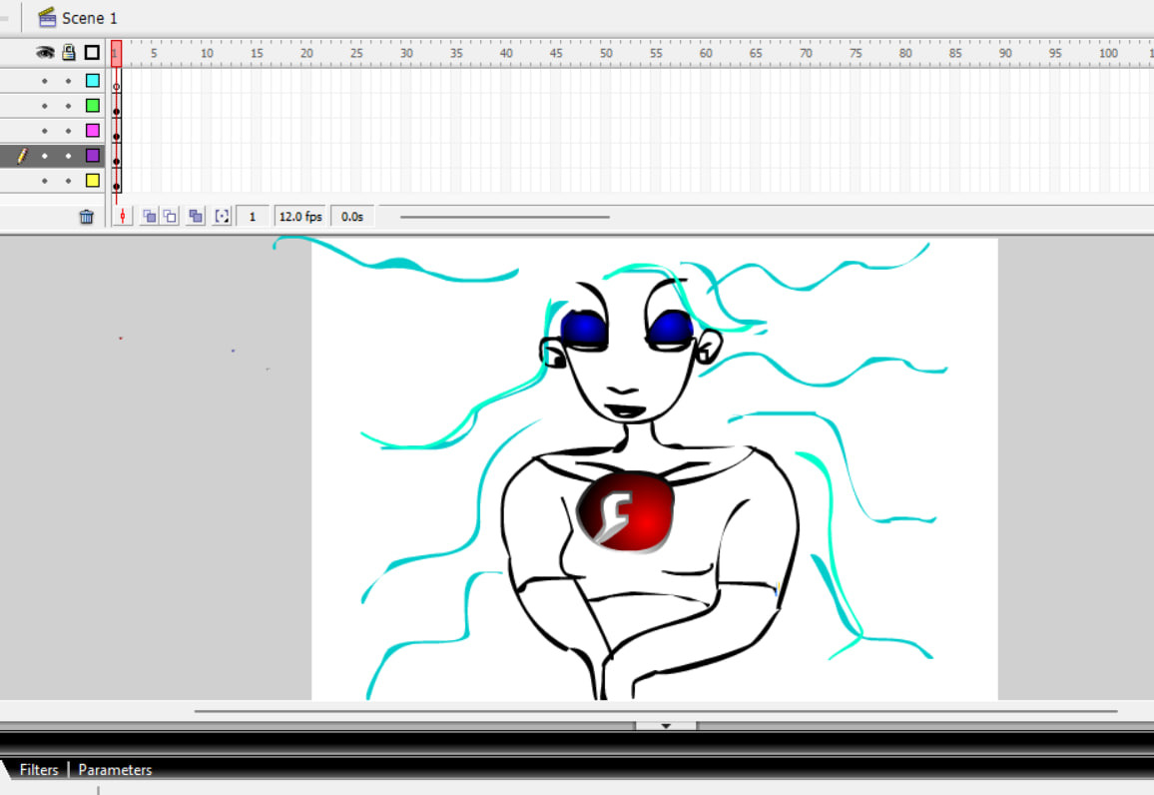Select the keyframe on the yellow layer

click(x=116, y=181)
